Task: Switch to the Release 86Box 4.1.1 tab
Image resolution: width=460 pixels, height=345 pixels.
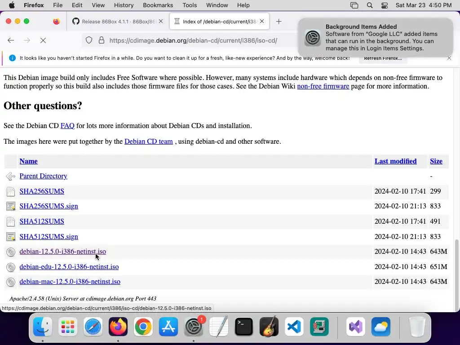Action: pos(118,22)
